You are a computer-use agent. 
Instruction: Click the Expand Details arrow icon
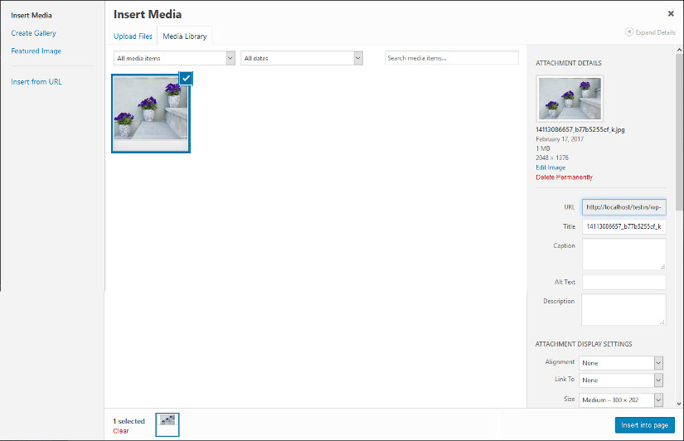coord(629,32)
